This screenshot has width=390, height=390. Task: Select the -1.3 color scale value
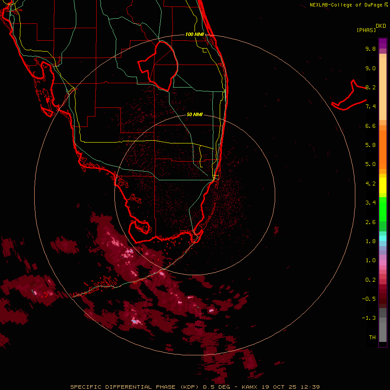click(x=369, y=318)
